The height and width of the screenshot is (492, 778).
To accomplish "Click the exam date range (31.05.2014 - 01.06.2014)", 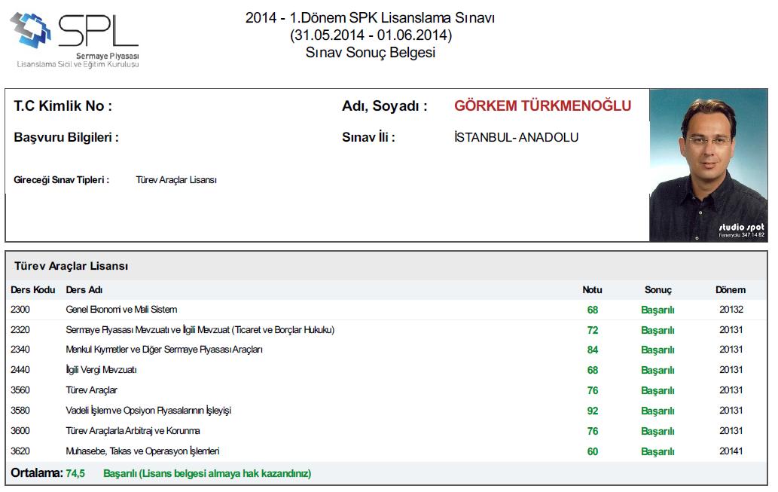I will coord(371,35).
